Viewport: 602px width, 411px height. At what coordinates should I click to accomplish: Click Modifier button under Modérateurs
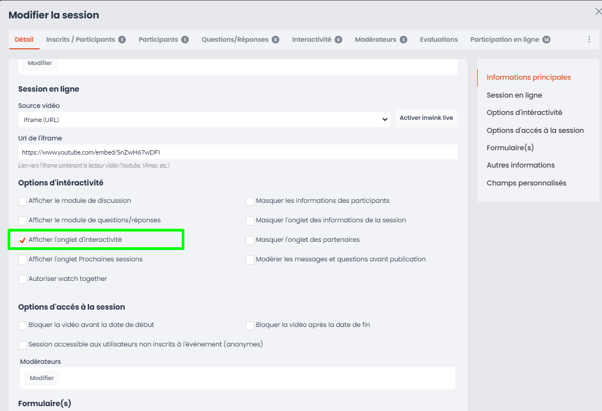click(42, 378)
